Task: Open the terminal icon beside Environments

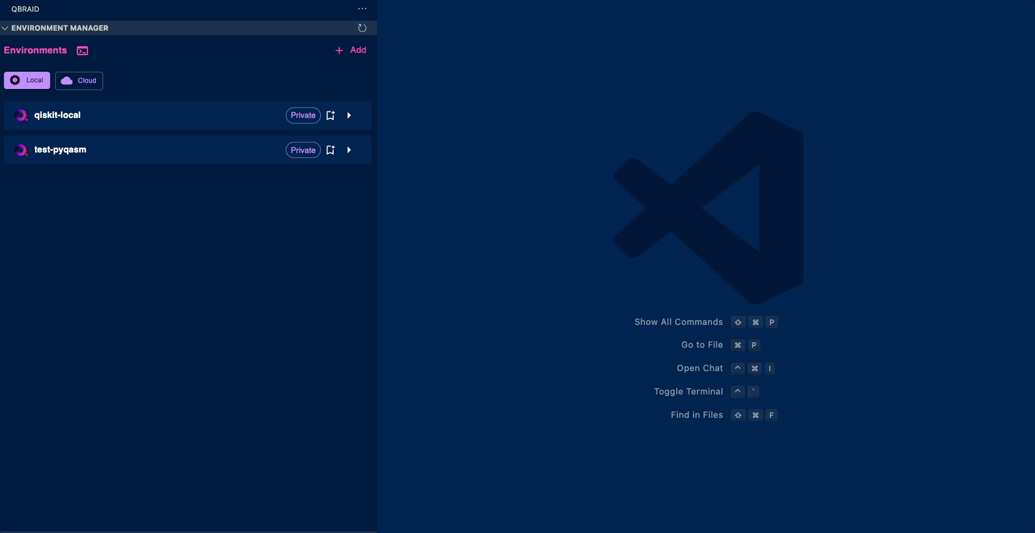Action: pos(82,51)
